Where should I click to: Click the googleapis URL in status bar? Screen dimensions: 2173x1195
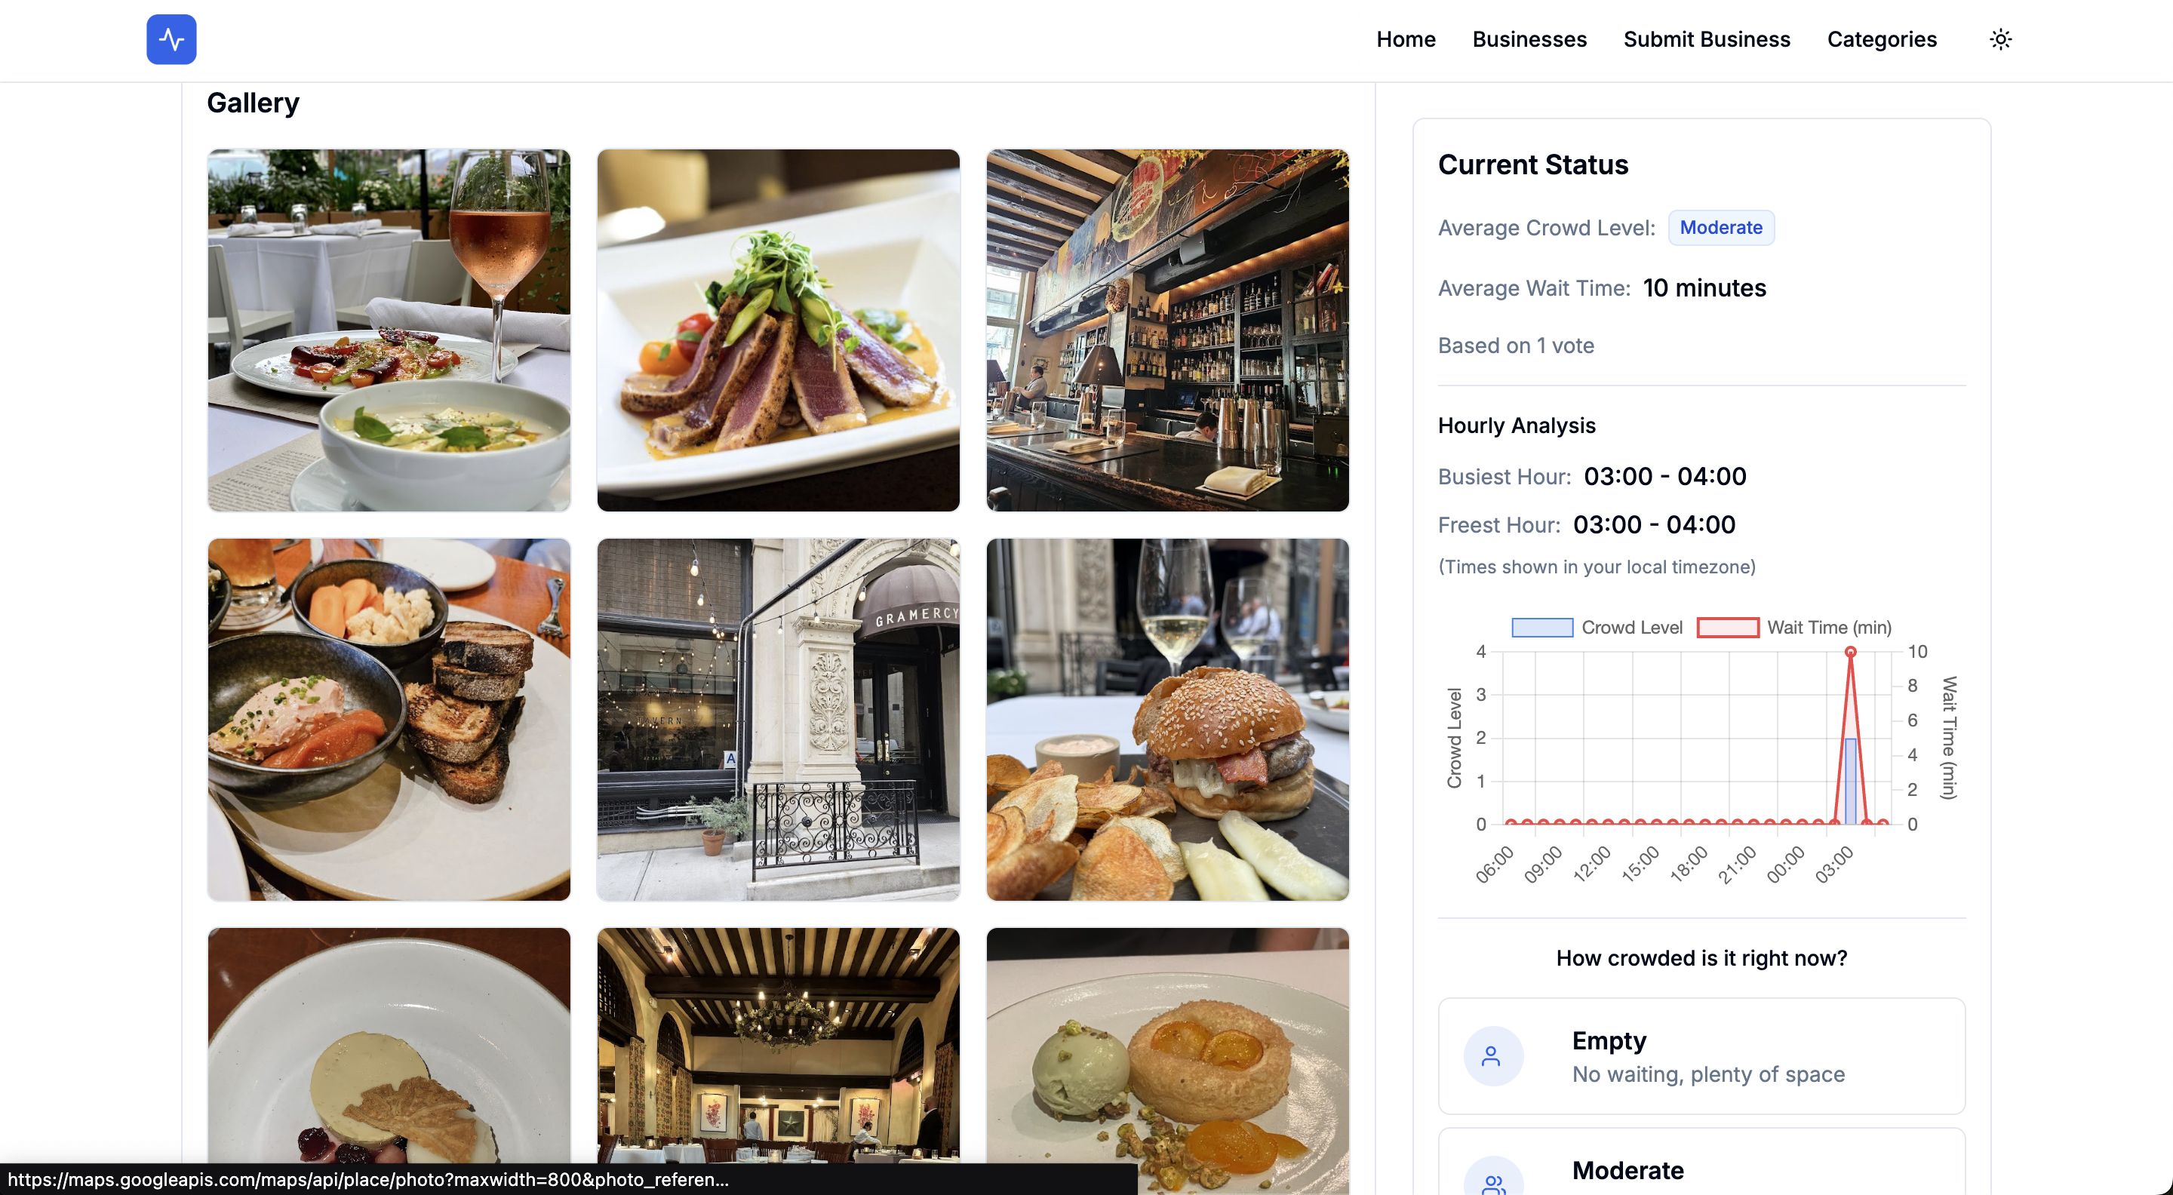coord(369,1180)
